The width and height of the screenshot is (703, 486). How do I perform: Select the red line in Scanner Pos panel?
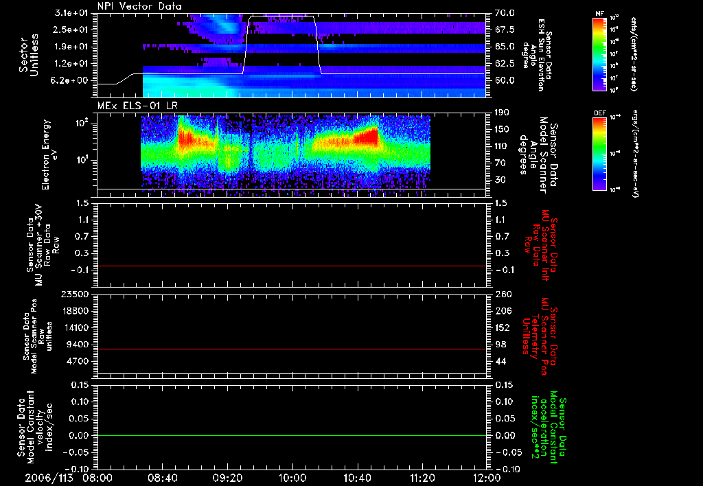pos(291,349)
